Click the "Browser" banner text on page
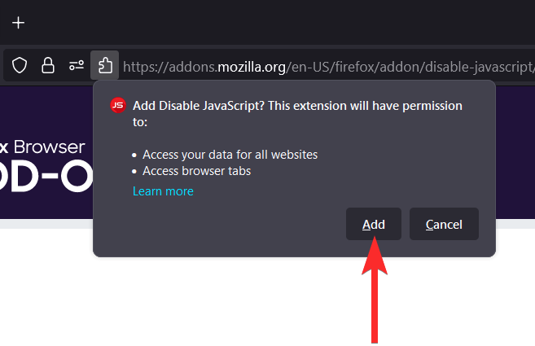This screenshot has height=346, width=535. point(50,147)
